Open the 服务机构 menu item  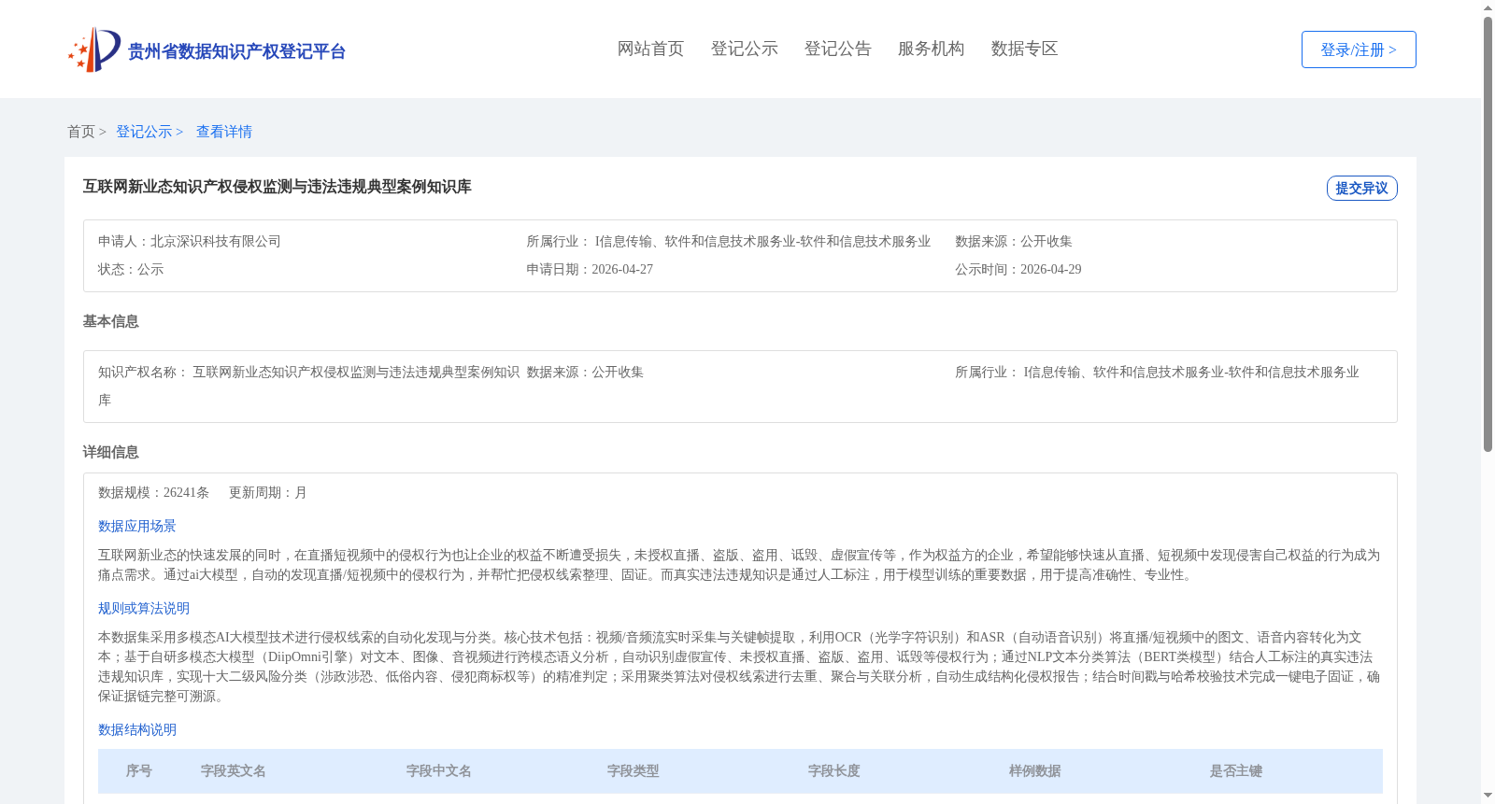click(932, 49)
